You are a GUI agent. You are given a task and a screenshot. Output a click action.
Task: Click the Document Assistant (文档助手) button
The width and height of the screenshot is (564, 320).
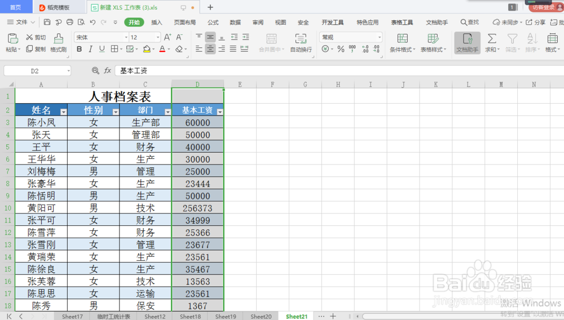tap(467, 43)
